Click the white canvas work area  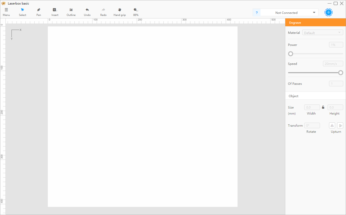pyautogui.click(x=143, y=117)
